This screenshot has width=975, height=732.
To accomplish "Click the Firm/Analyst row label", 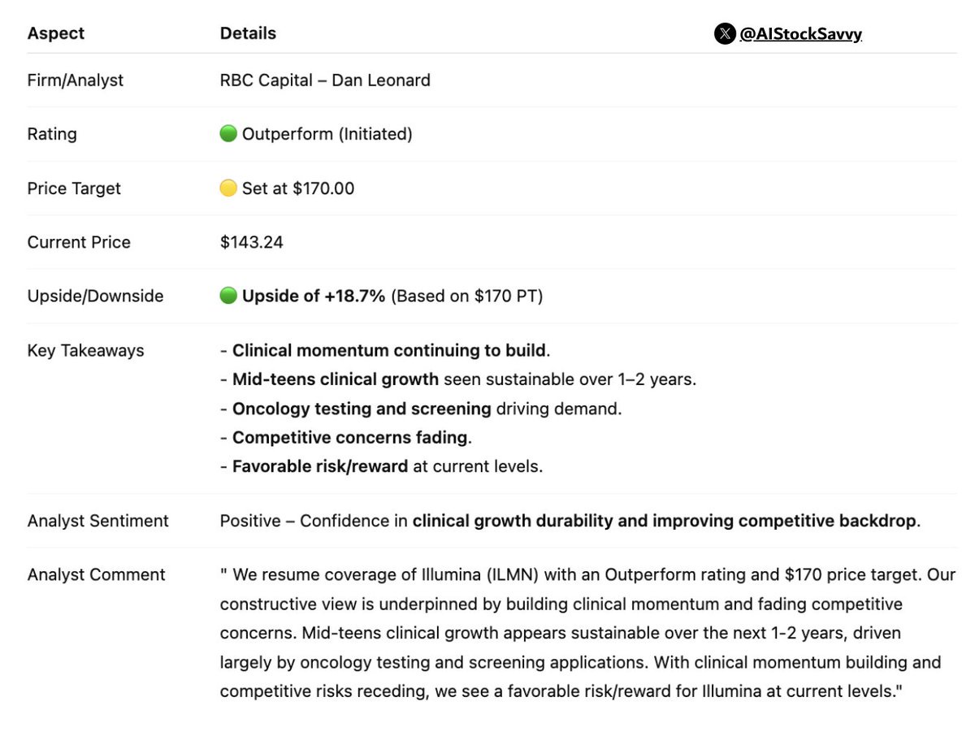I will point(76,80).
